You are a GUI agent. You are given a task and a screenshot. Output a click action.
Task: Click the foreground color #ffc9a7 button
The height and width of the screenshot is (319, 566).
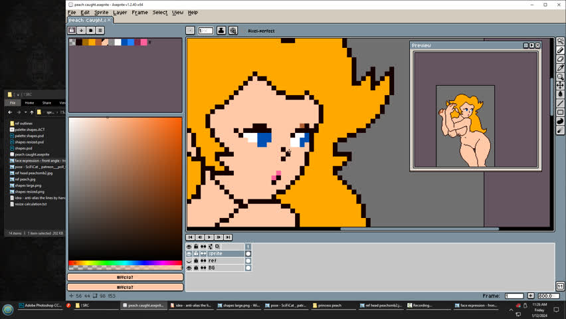125,277
